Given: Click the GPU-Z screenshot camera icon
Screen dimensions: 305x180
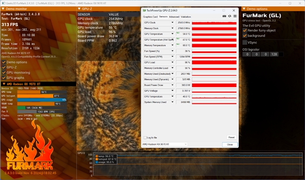Looking at the screenshot, I should coord(224,16).
